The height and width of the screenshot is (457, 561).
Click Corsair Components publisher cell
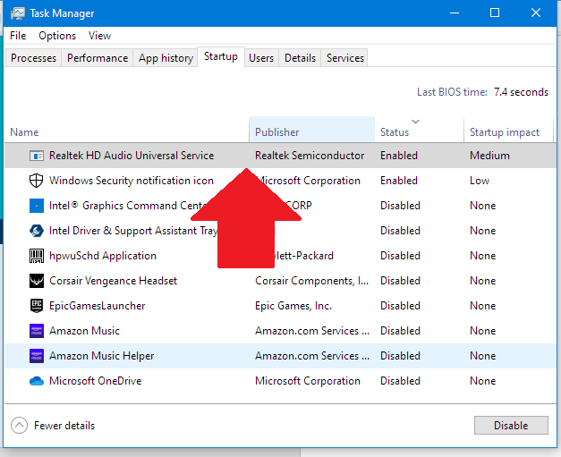tap(311, 281)
